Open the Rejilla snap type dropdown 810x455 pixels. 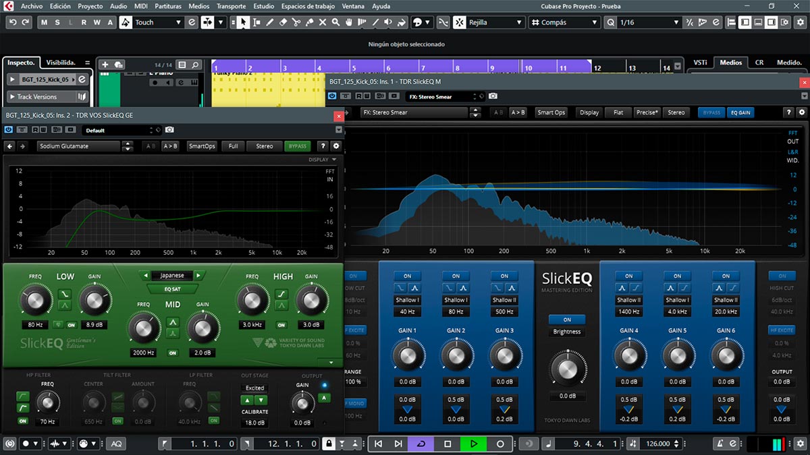(496, 22)
